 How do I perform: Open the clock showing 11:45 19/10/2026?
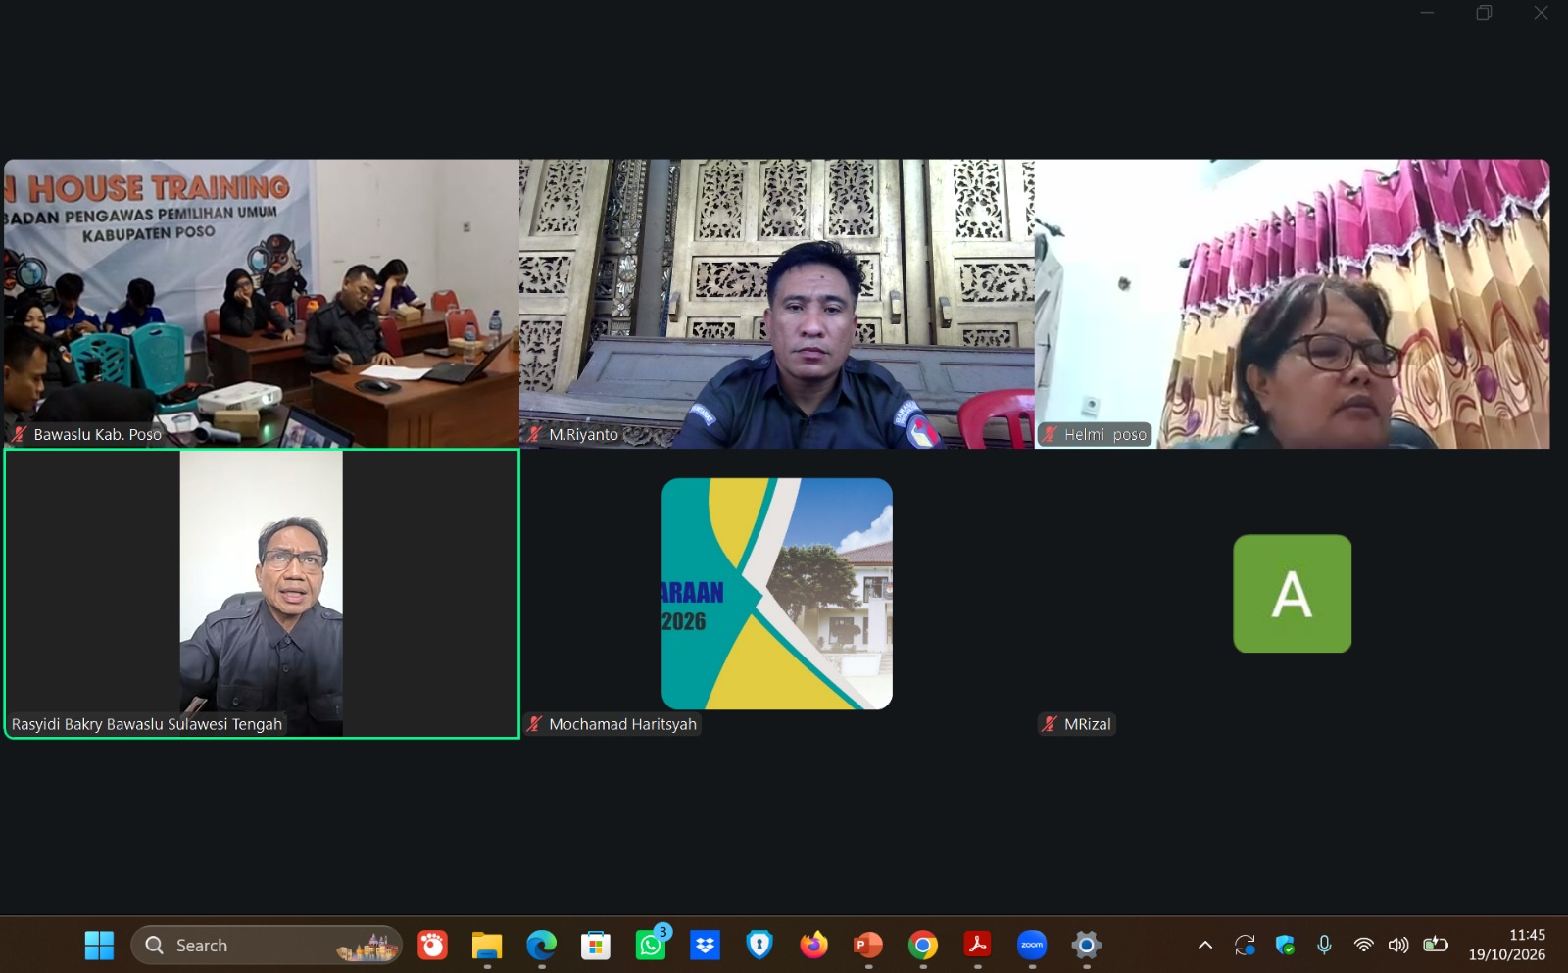click(1507, 946)
